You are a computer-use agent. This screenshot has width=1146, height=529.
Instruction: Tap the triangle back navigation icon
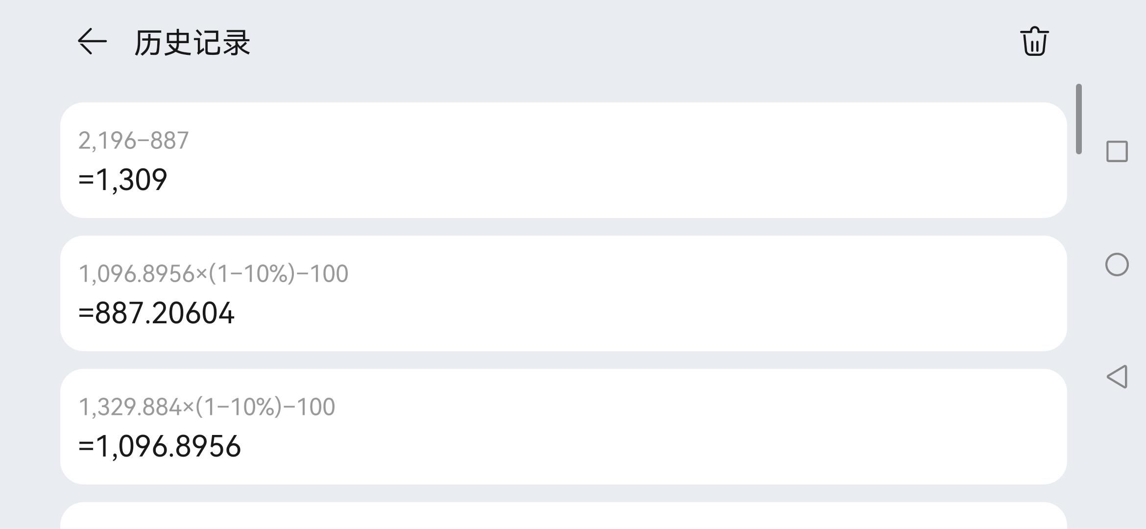click(x=1117, y=377)
